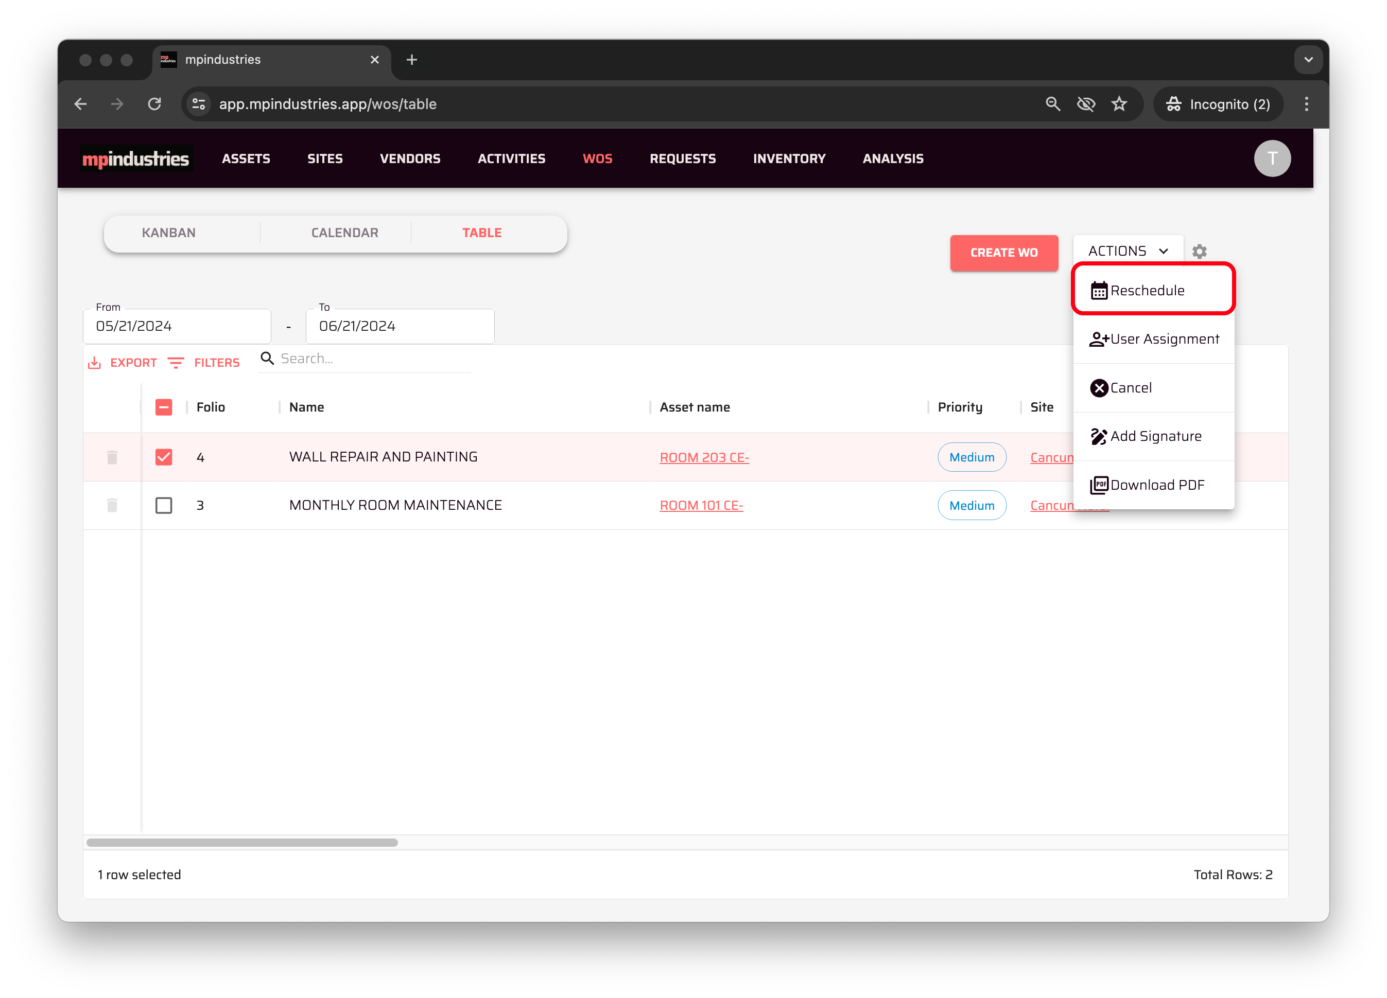Check the Monthly Room Maintenance row checkbox

[x=163, y=505]
